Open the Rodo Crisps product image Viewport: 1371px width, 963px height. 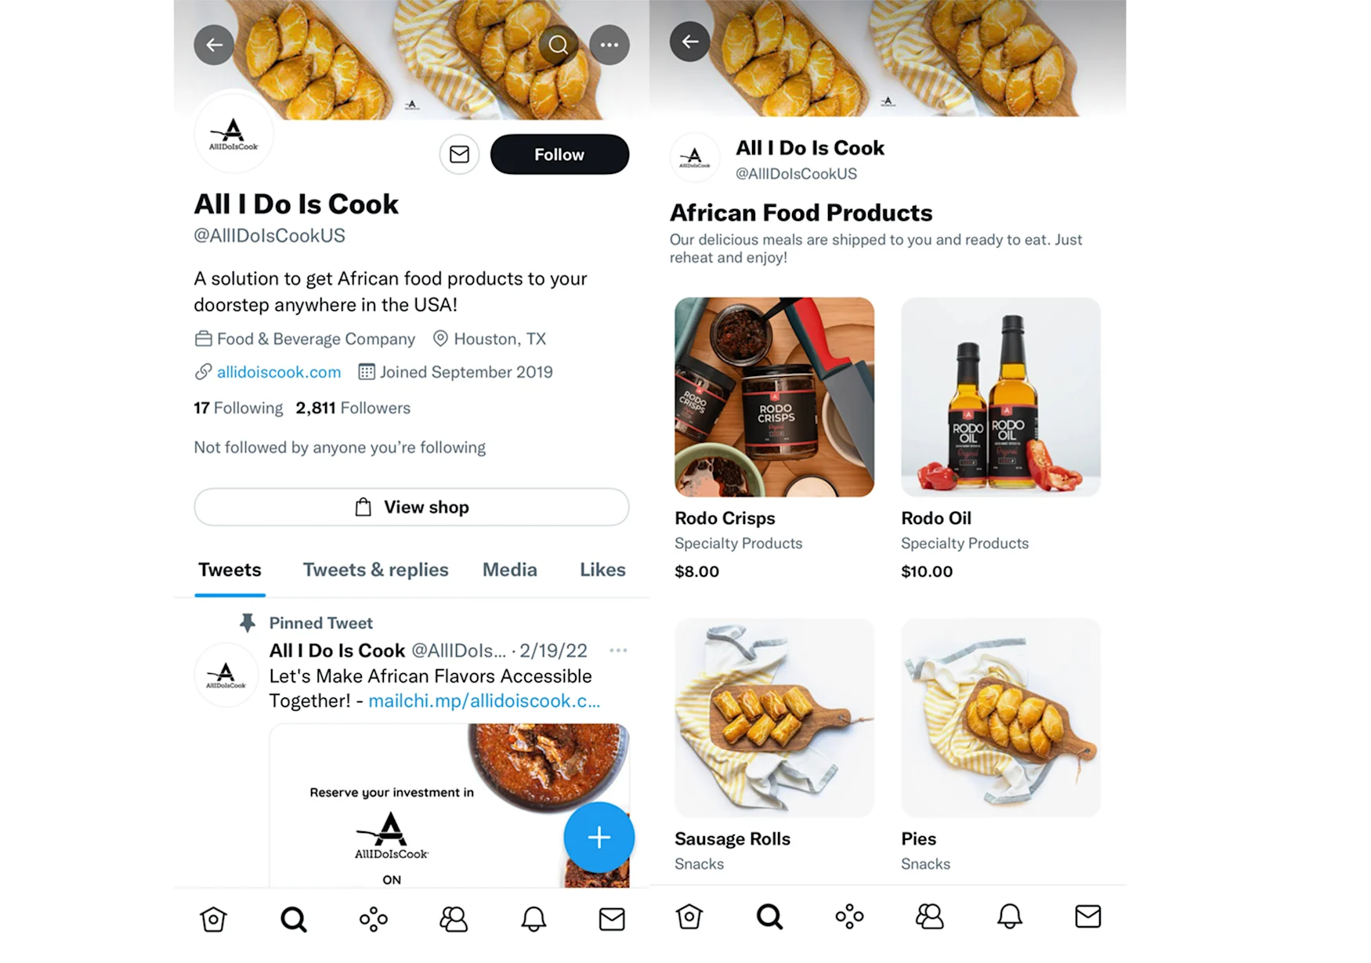[x=774, y=396]
